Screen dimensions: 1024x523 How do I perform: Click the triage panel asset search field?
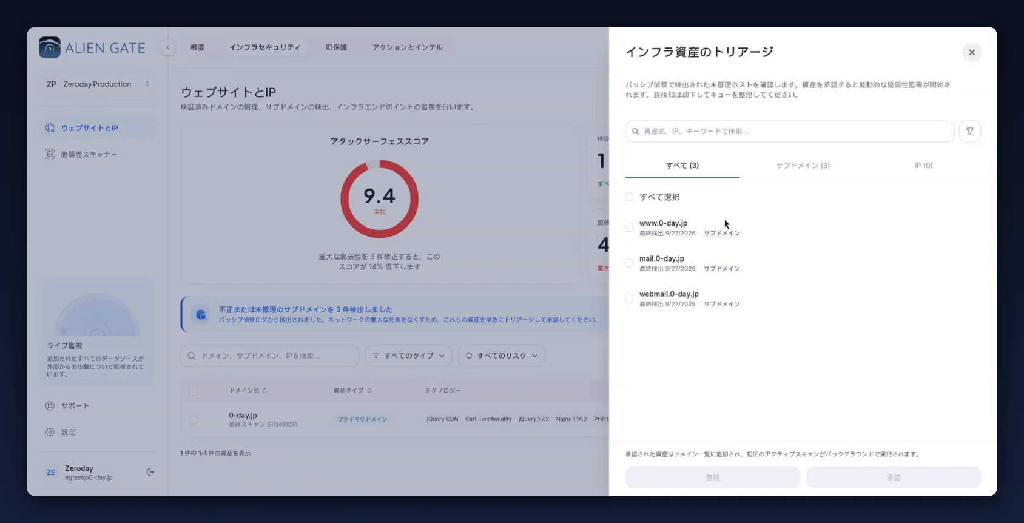point(790,131)
